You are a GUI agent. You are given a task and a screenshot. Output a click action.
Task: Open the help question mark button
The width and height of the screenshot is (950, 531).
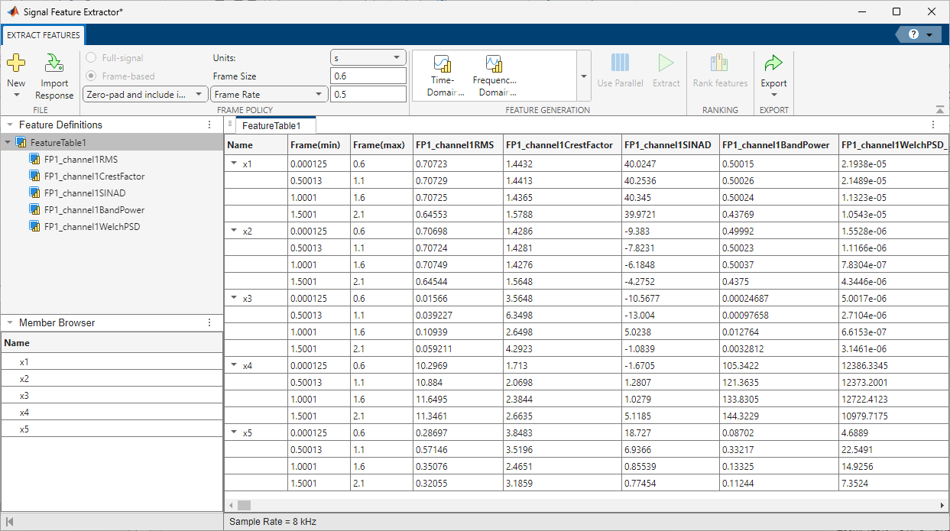coord(913,35)
